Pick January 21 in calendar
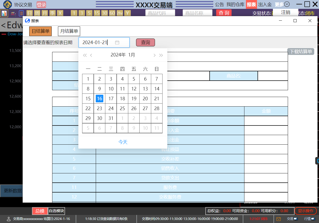The height and width of the screenshot is (223, 319). (157, 99)
